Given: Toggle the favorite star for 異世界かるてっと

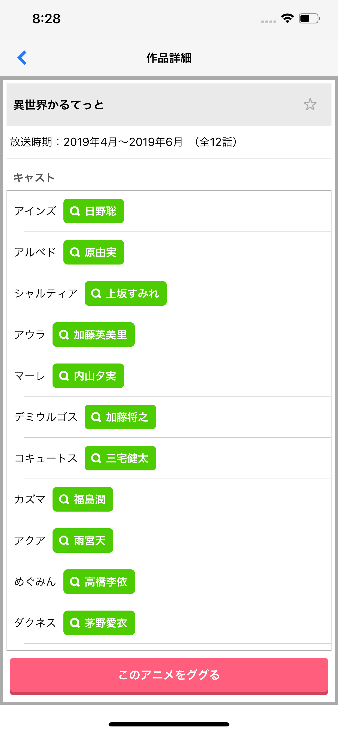Looking at the screenshot, I should click(310, 104).
